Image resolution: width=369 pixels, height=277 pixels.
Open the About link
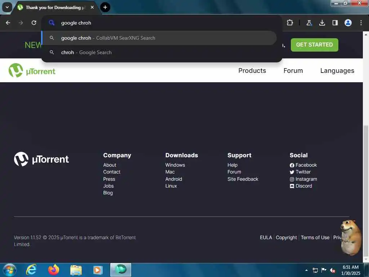(110, 165)
